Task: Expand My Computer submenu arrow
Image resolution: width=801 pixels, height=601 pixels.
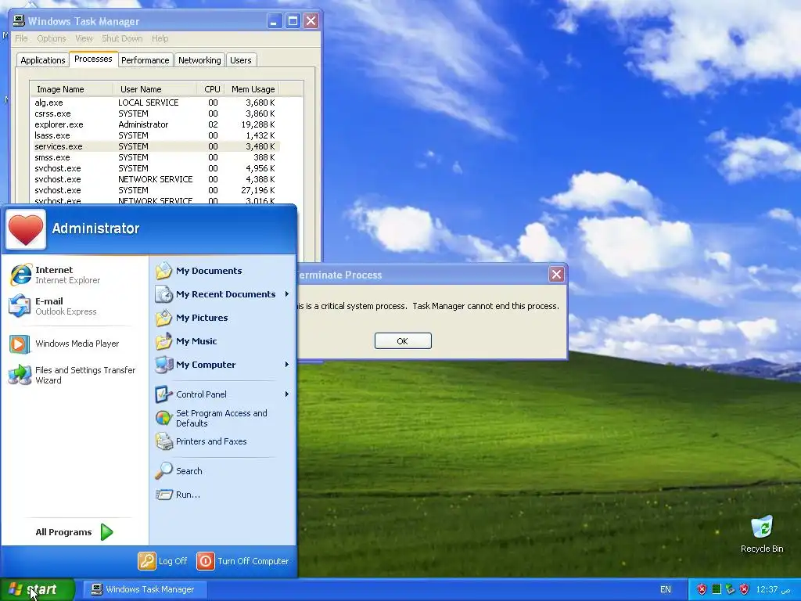Action: [287, 365]
